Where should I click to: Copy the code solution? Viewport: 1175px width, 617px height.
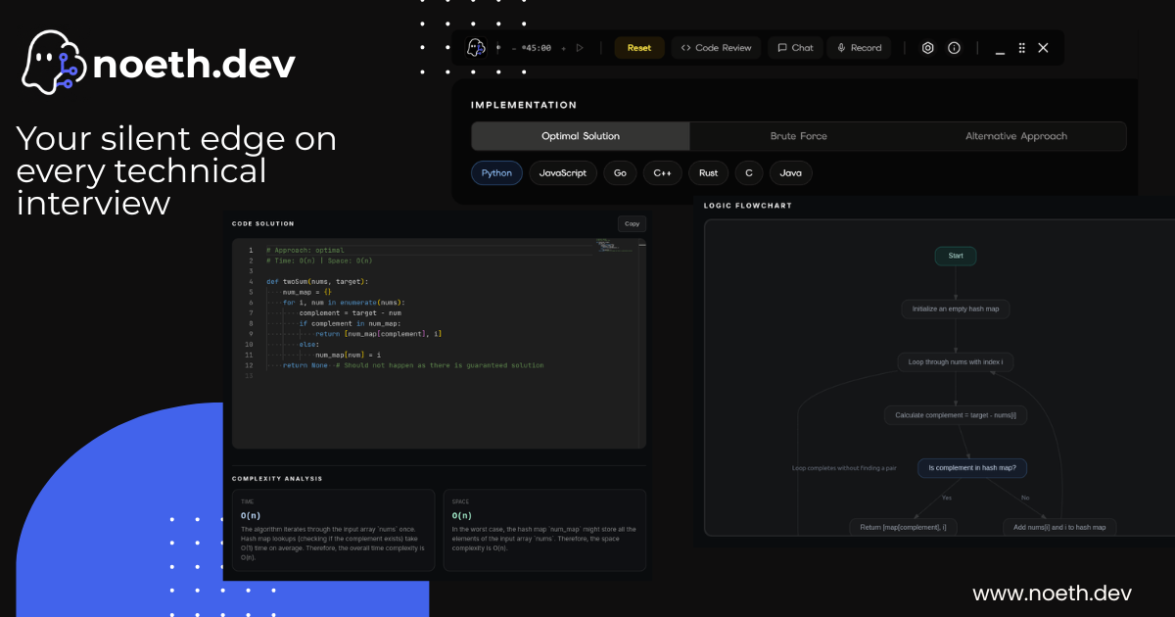point(633,223)
